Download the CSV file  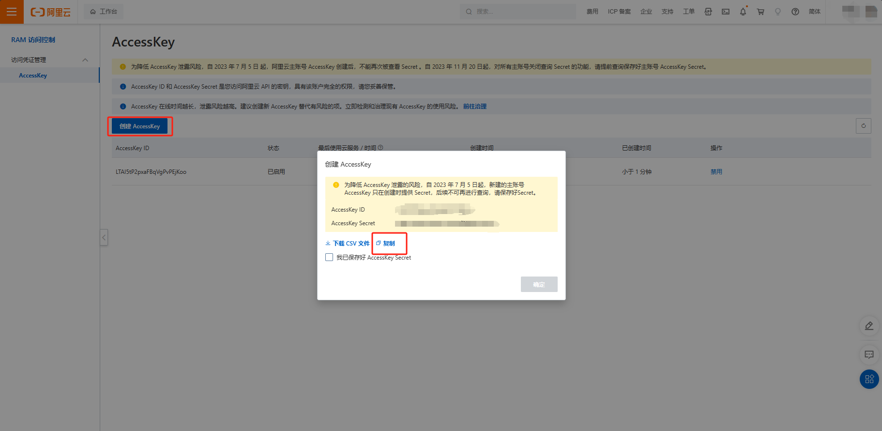(351, 244)
